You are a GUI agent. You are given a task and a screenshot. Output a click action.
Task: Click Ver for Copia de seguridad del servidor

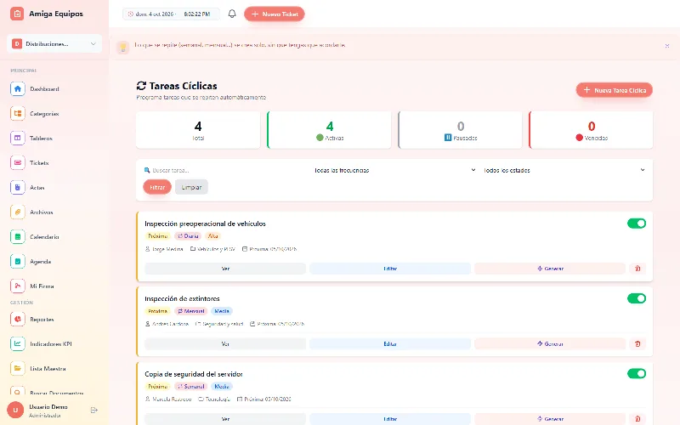tap(225, 419)
